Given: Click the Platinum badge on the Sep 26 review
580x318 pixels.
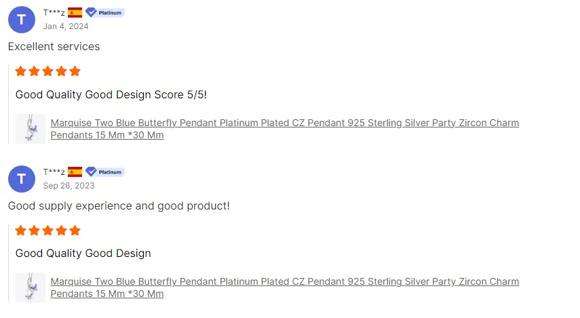Looking at the screenshot, I should pyautogui.click(x=104, y=172).
